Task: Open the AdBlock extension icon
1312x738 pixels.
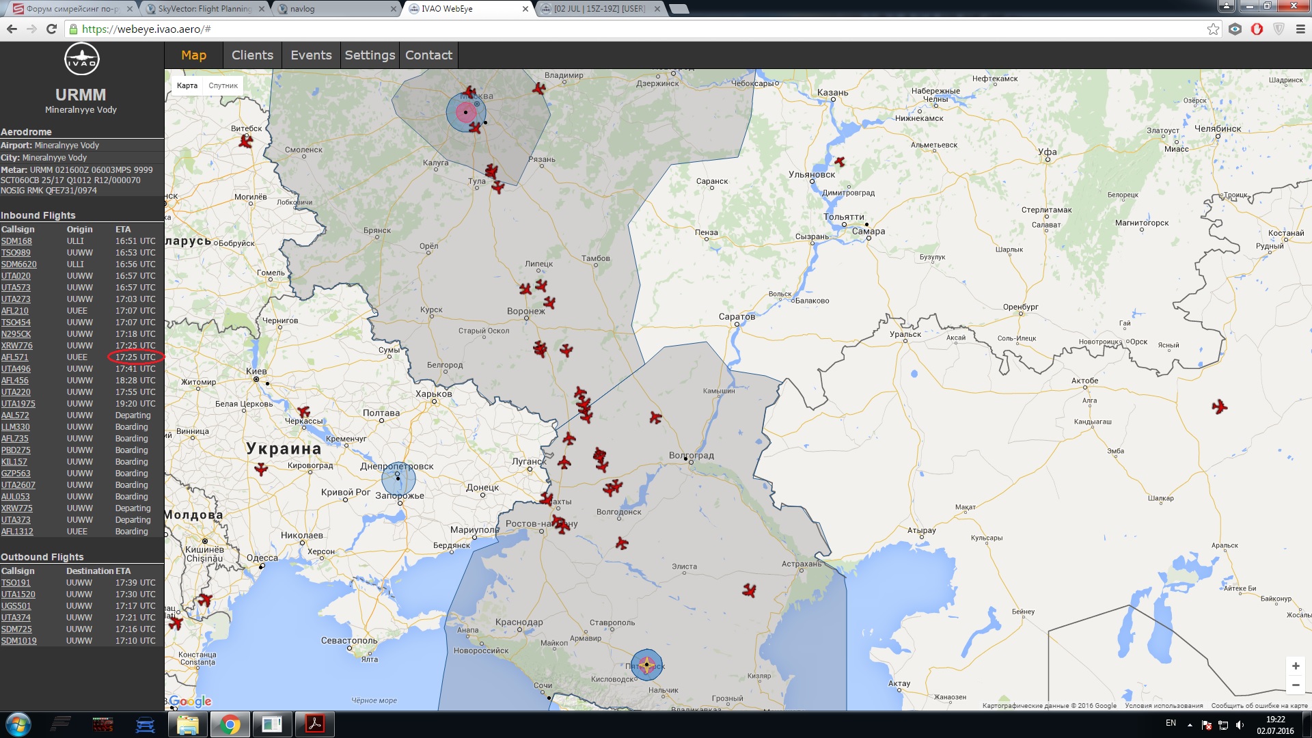Action: [1257, 29]
